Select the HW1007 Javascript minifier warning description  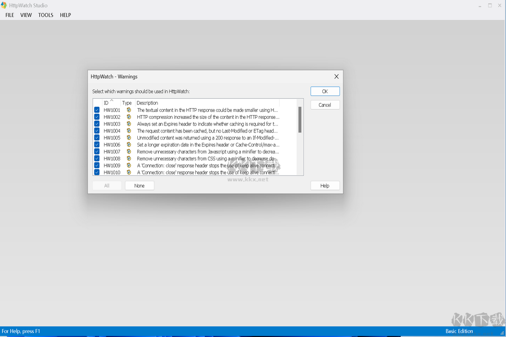pyautogui.click(x=208, y=152)
